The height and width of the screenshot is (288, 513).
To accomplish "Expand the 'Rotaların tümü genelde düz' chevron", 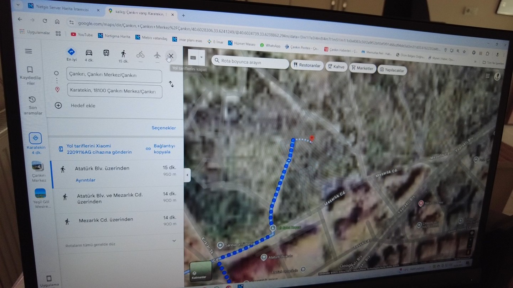I will point(174,241).
